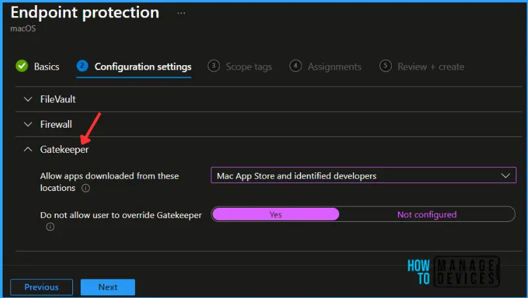528x298 pixels.
Task: Click the dropdown arrow in the locations combo box
Action: click(505, 175)
